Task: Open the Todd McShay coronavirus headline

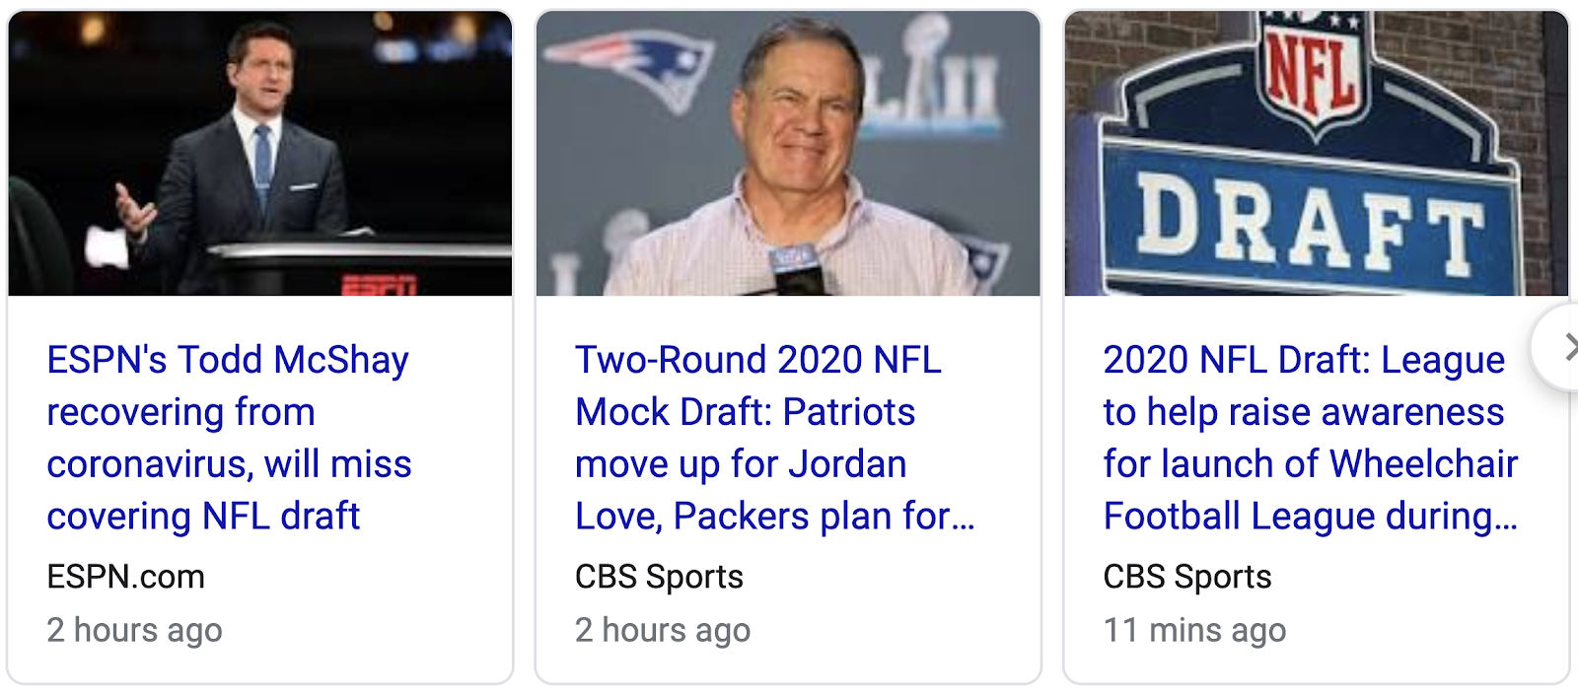Action: pos(229,438)
